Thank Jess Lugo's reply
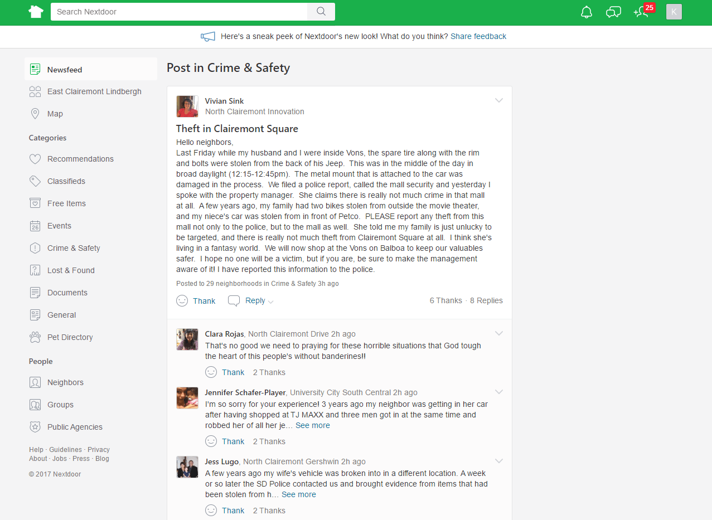Viewport: 712px width, 520px height. (x=225, y=511)
